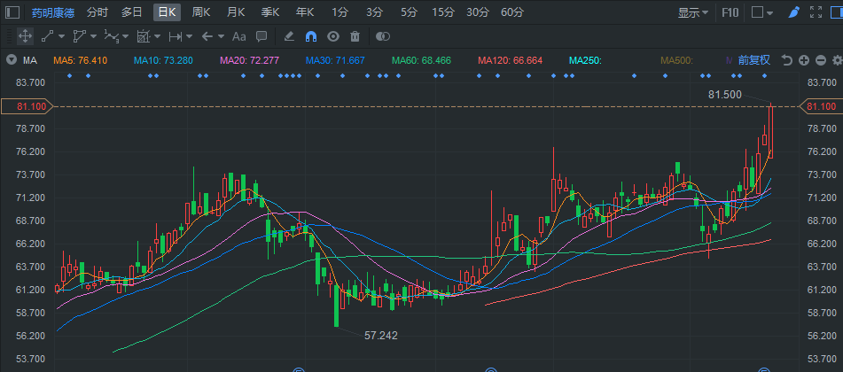This screenshot has height=372, width=843.
Task: Delete drawings with the trash icon
Action: point(355,36)
